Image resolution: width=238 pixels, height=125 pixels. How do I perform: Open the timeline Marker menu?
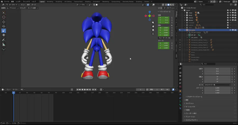point(15,90)
